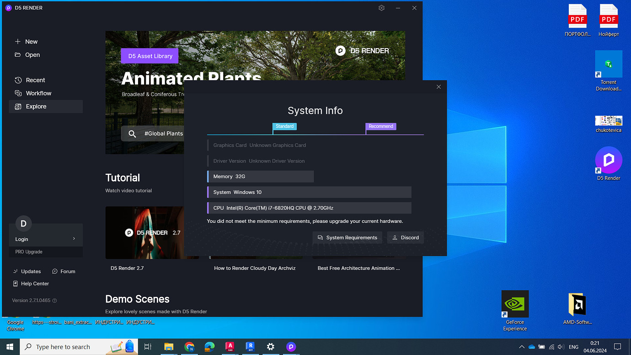Image resolution: width=631 pixels, height=355 pixels.
Task: Click the version info circle icon
Action: pyautogui.click(x=54, y=301)
